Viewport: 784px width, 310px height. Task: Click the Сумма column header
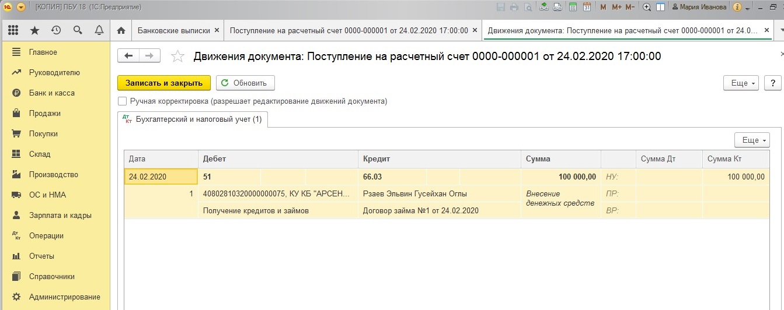(x=560, y=158)
